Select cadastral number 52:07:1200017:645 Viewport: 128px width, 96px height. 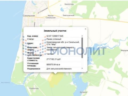[55, 36]
